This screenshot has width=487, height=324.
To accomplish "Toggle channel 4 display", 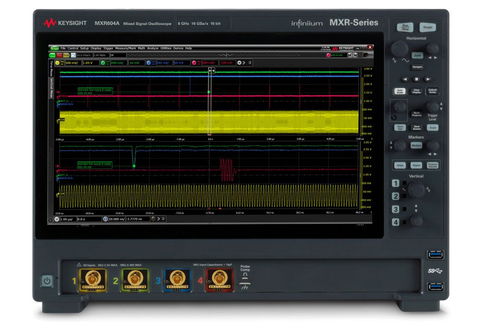I will tap(194, 63).
